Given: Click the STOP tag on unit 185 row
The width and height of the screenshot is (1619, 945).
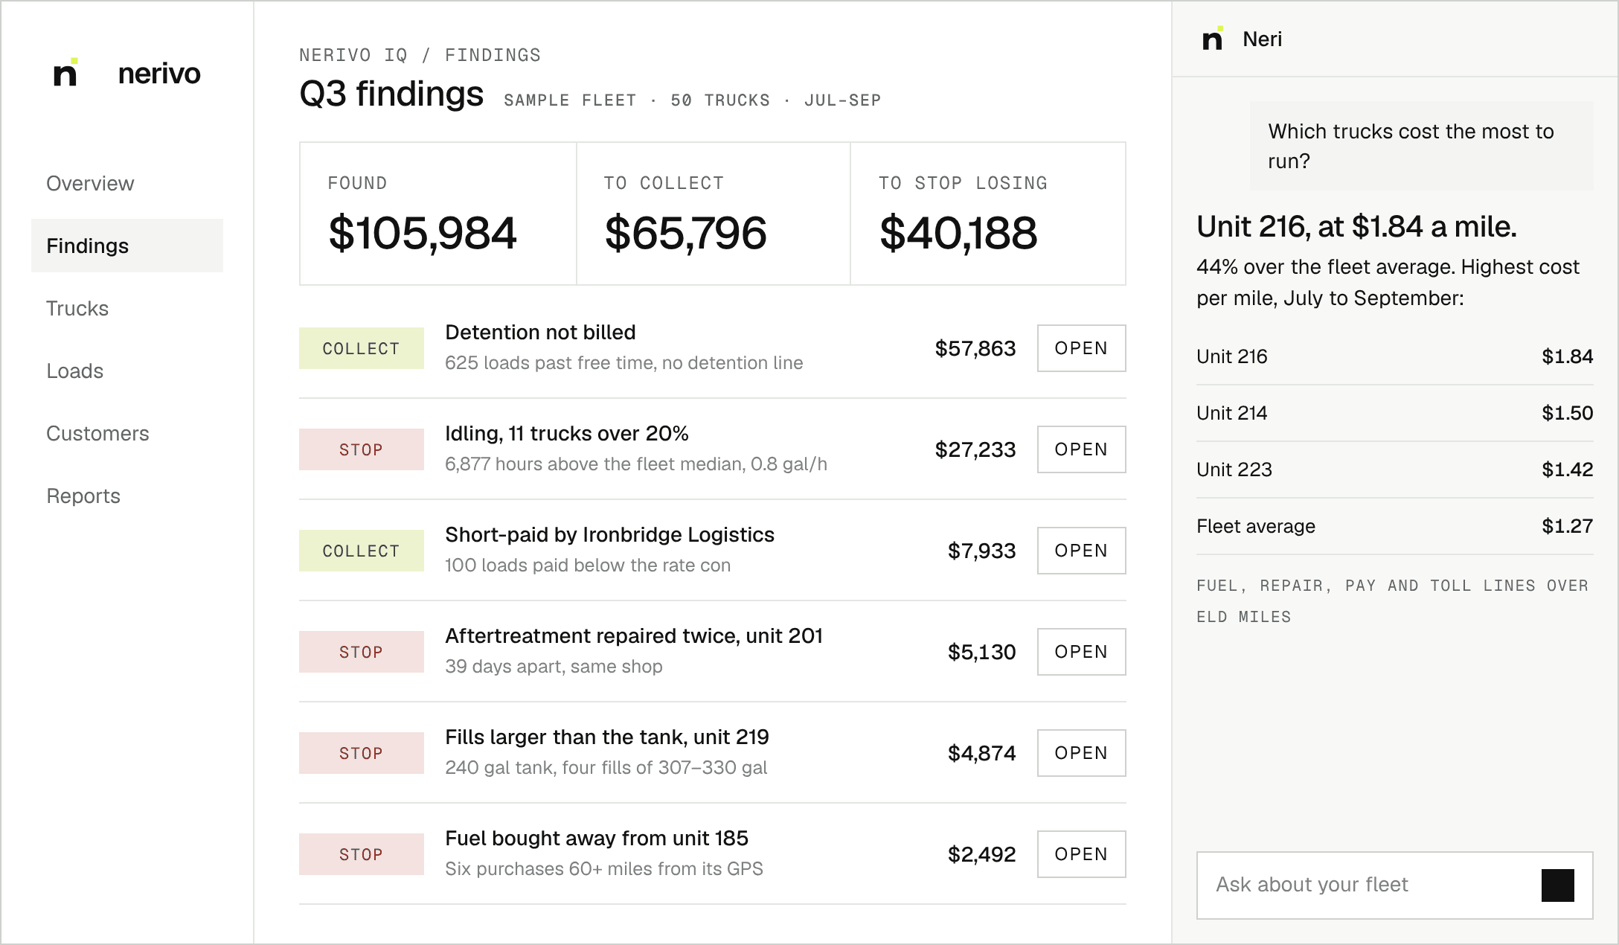Looking at the screenshot, I should (x=362, y=854).
